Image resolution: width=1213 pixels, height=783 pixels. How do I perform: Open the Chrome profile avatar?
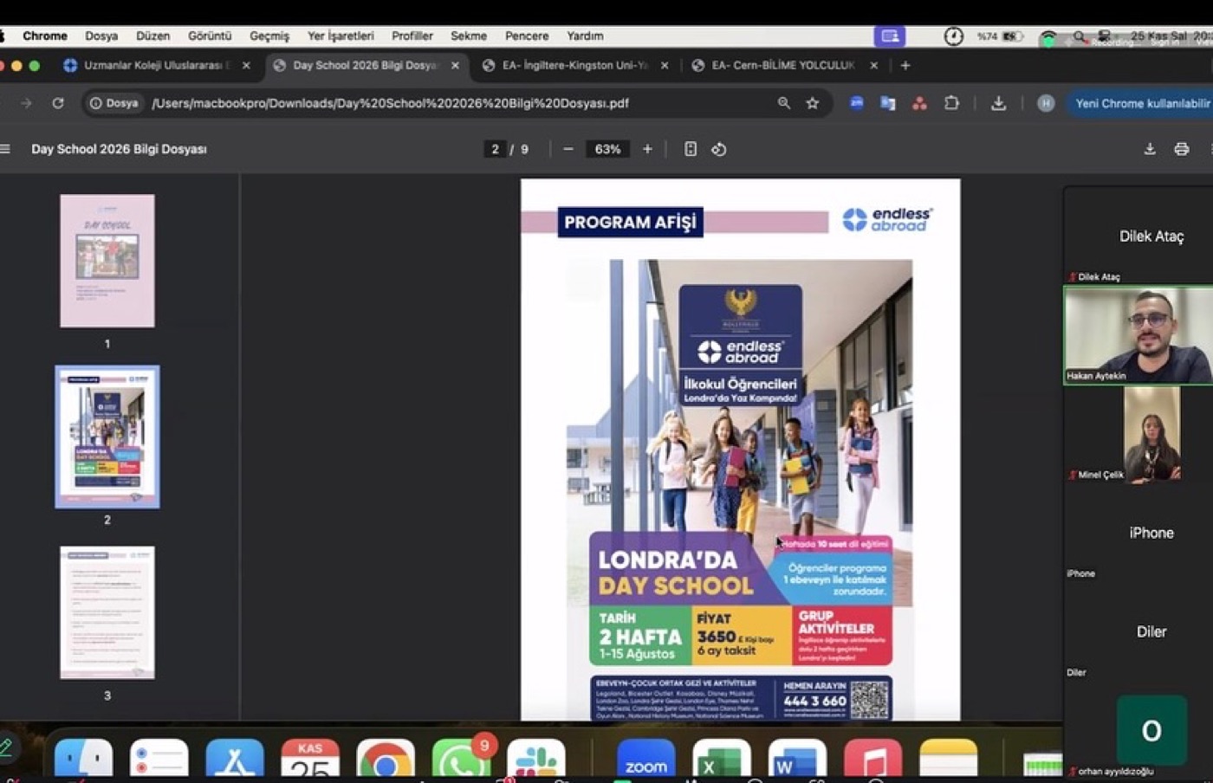click(1046, 103)
